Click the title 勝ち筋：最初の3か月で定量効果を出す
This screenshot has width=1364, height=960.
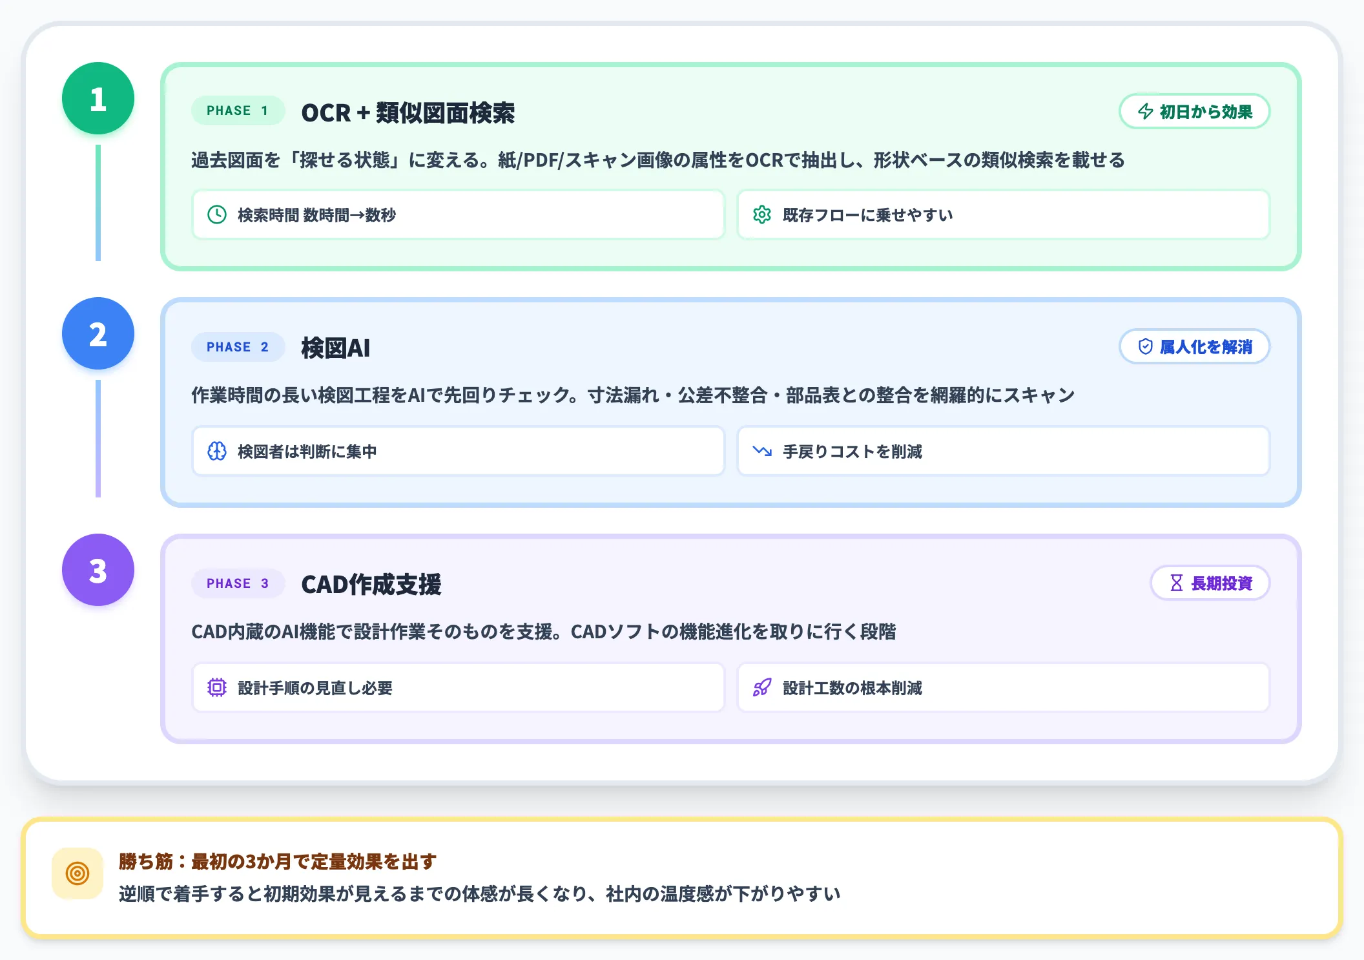point(278,861)
